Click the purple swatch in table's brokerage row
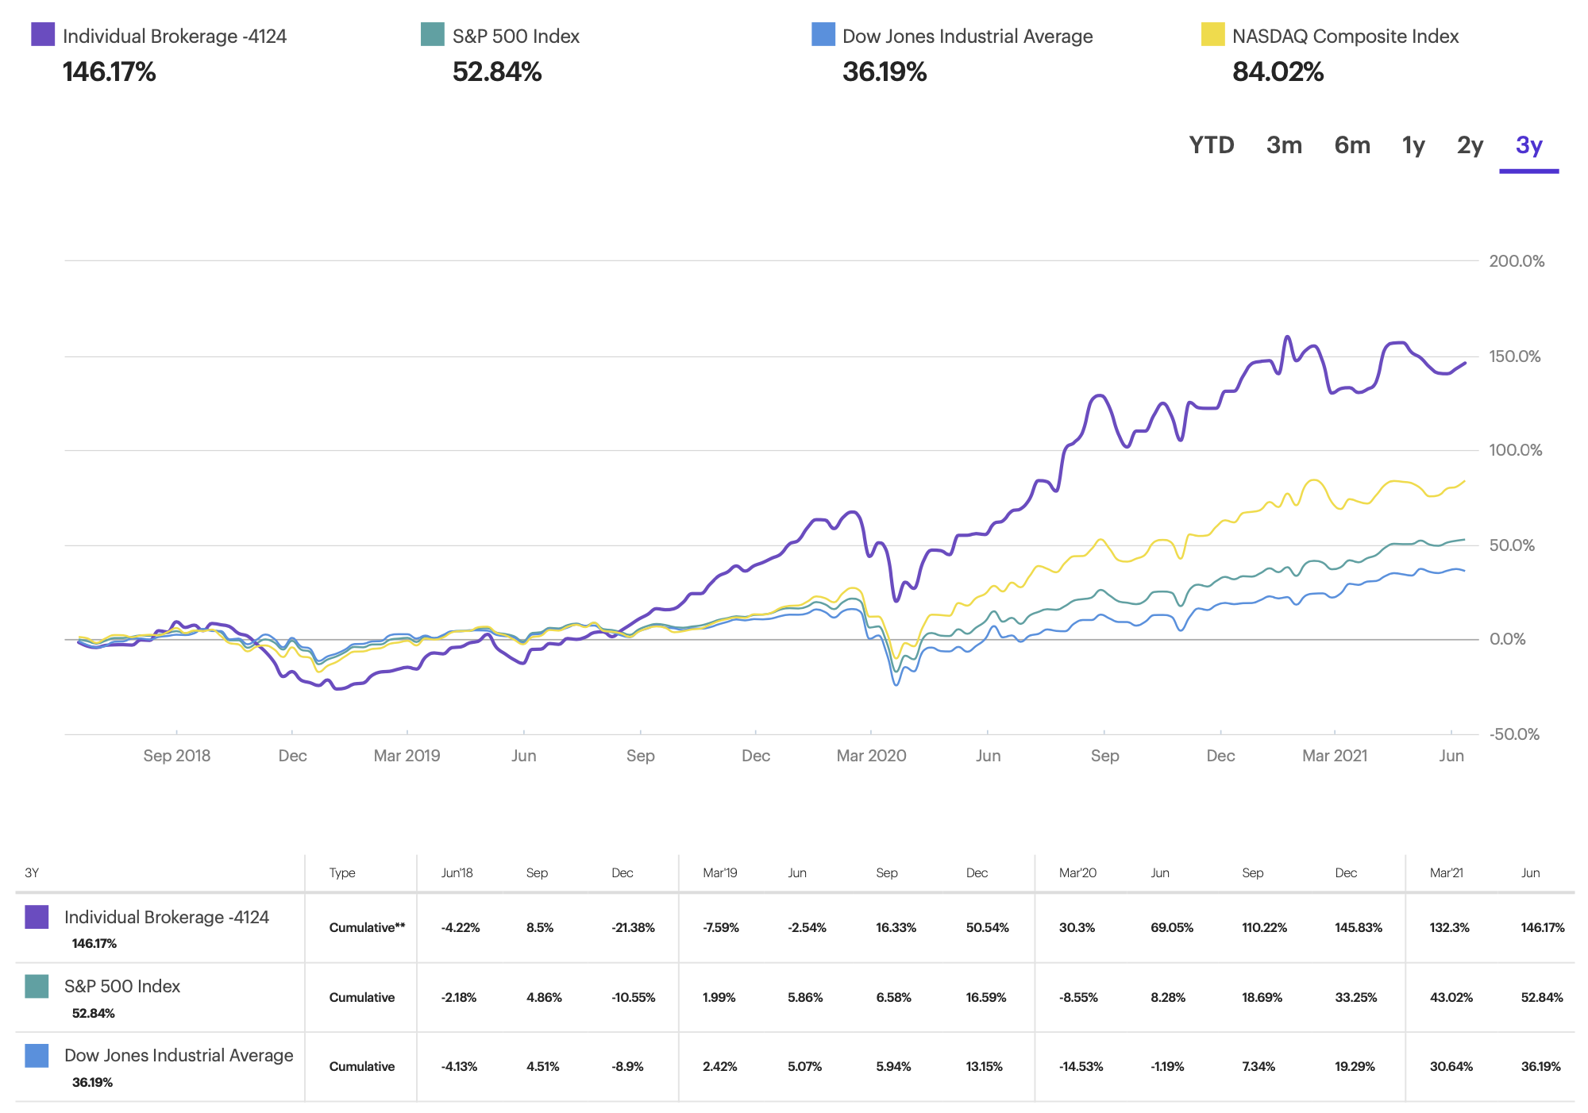 [37, 917]
